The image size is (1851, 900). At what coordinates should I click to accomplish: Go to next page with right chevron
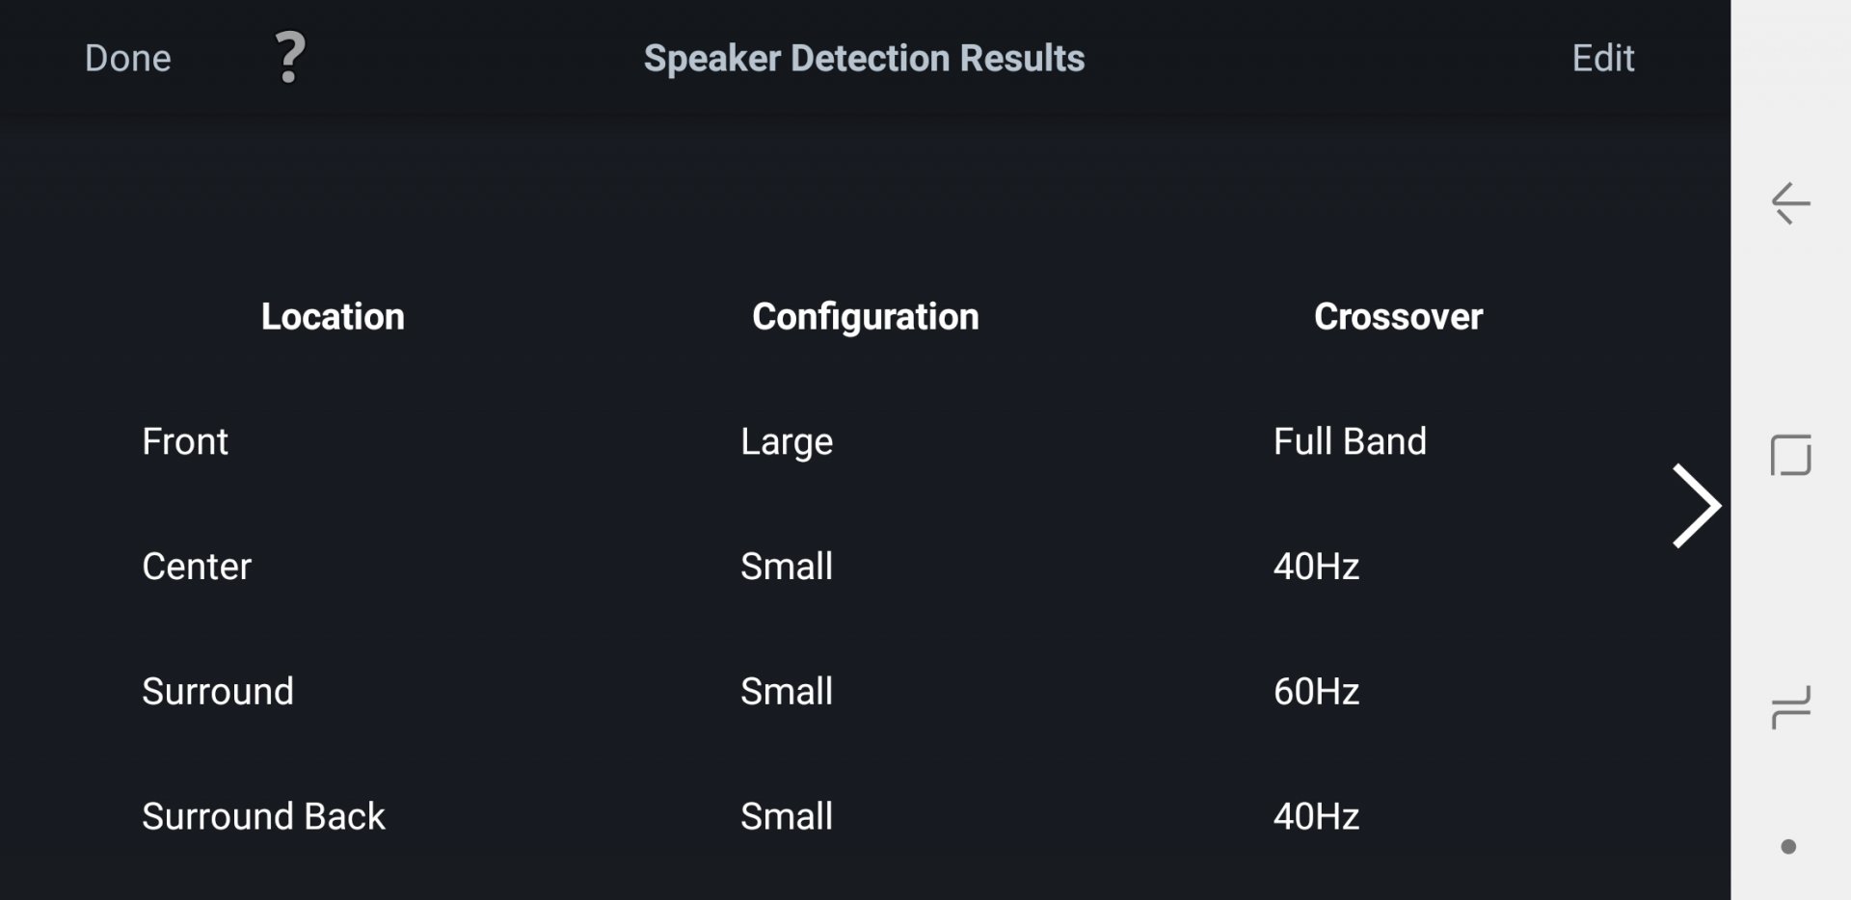click(x=1696, y=506)
